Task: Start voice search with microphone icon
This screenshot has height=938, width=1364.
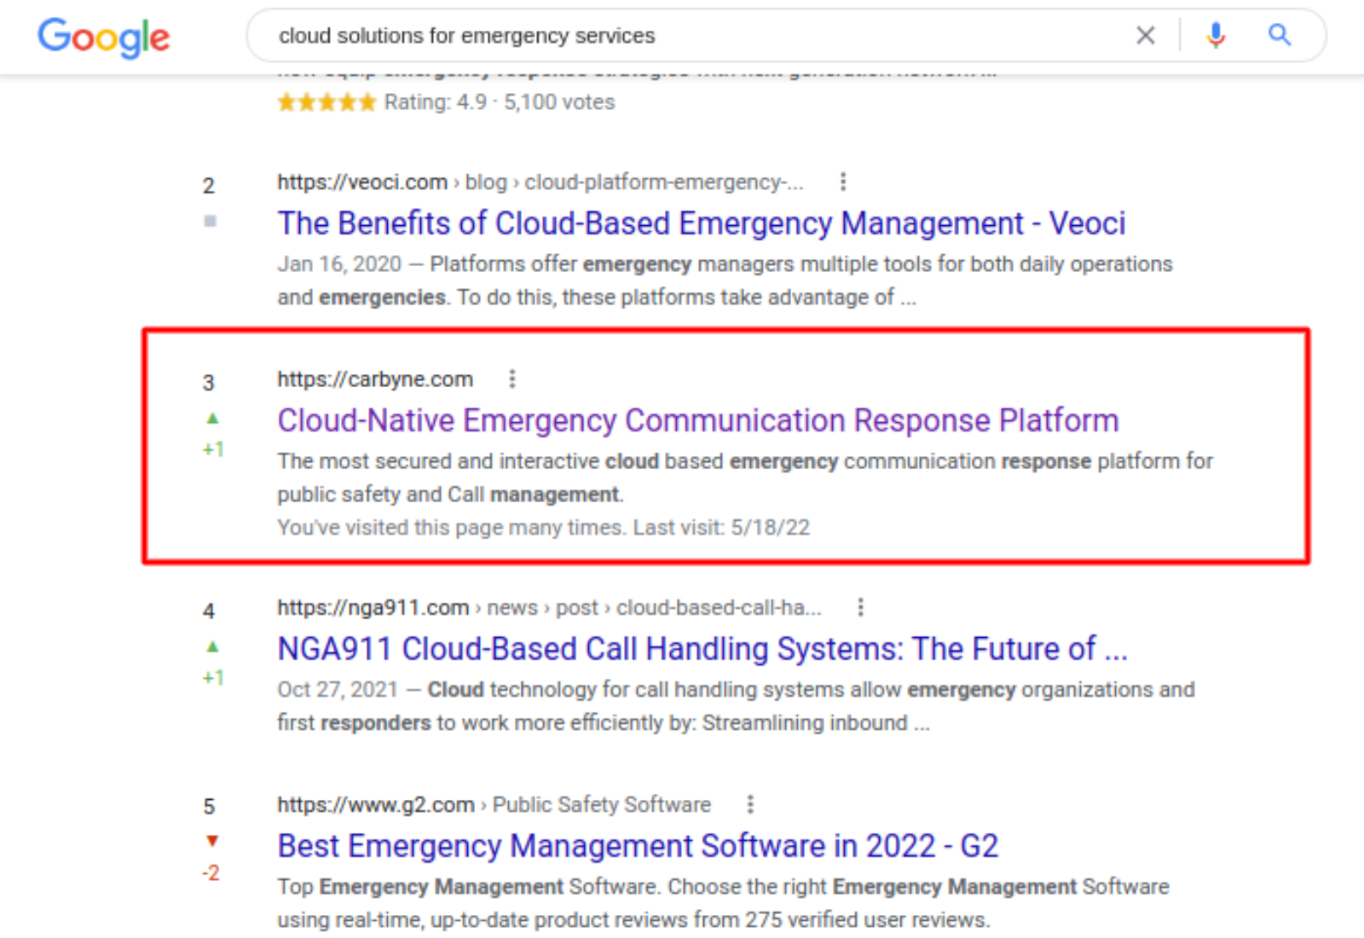Action: point(1216,36)
